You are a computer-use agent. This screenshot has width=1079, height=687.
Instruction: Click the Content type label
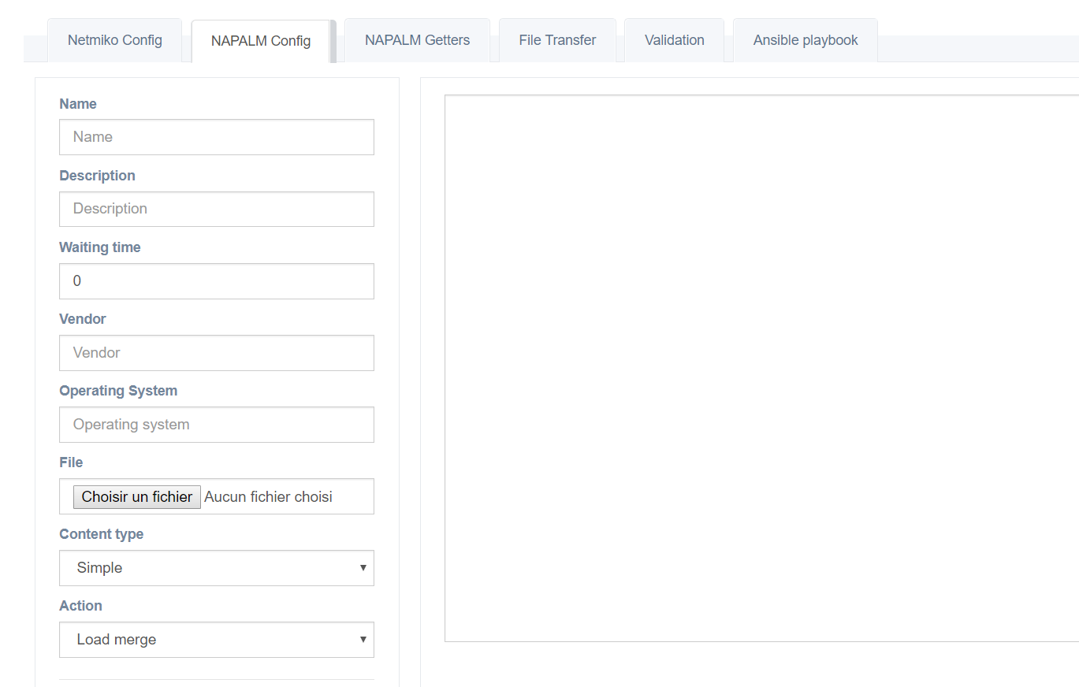pos(102,534)
